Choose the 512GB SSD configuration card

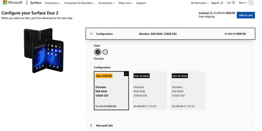pyautogui.click(x=188, y=90)
